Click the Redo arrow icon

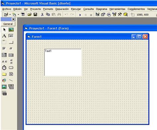point(72,15)
